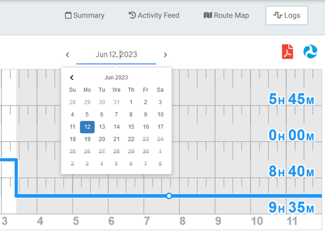Select May 28 in the calendar

point(72,102)
